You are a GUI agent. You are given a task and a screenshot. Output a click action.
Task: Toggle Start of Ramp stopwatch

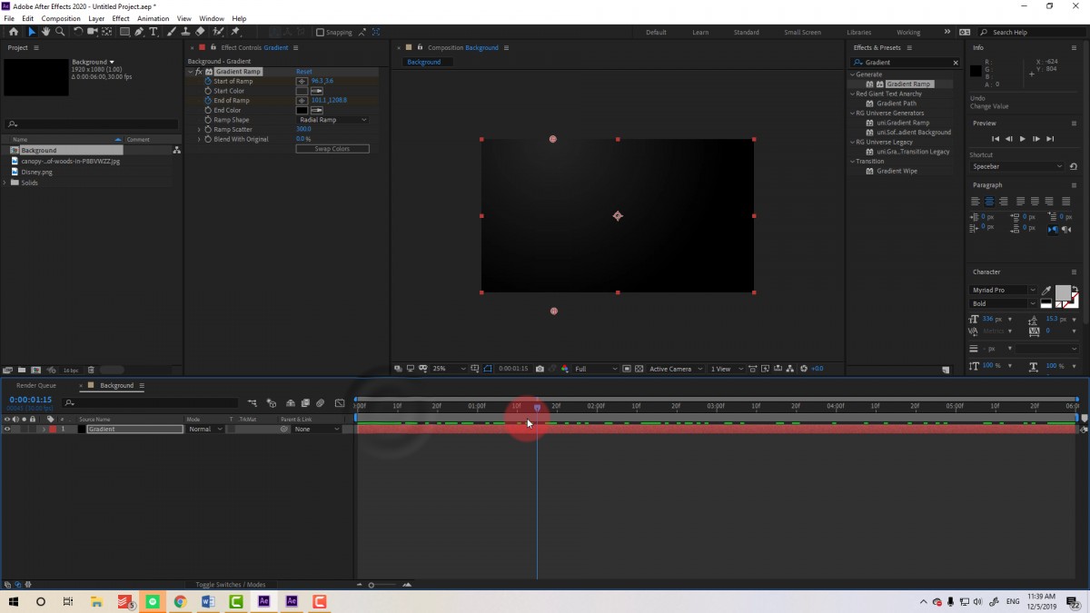(208, 81)
